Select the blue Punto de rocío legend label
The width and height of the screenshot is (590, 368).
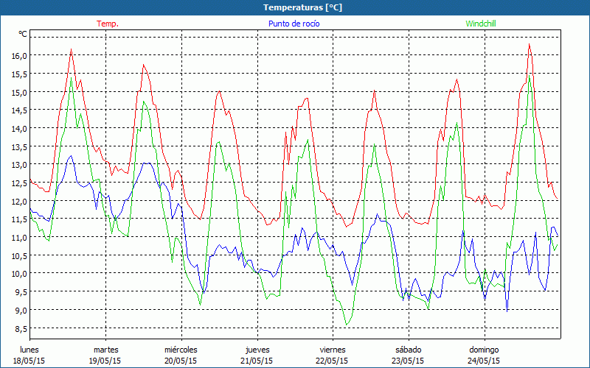tap(294, 24)
